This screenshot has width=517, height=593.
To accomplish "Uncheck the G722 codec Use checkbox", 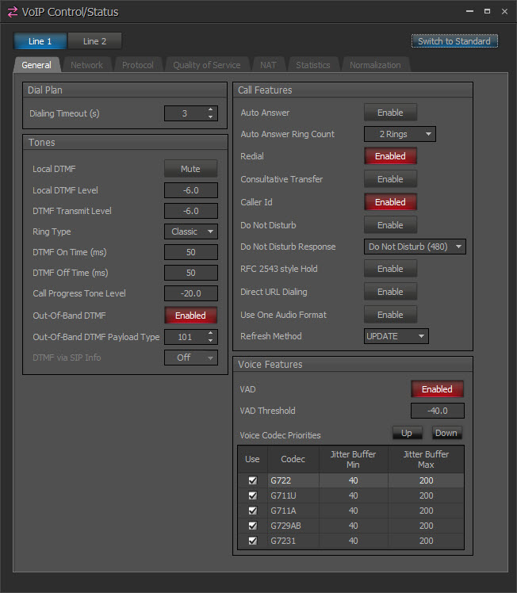I will pos(253,480).
